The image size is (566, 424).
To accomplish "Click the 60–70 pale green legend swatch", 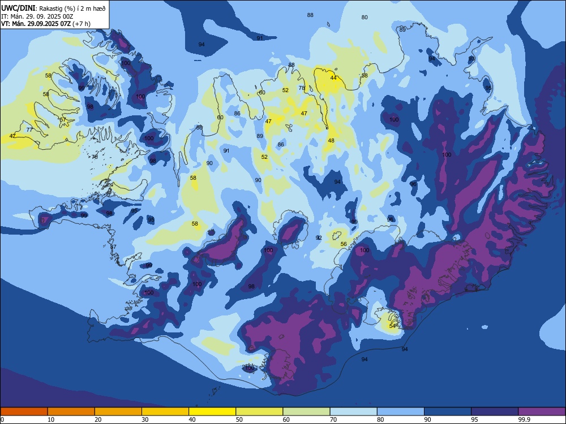I will pyautogui.click(x=306, y=412).
